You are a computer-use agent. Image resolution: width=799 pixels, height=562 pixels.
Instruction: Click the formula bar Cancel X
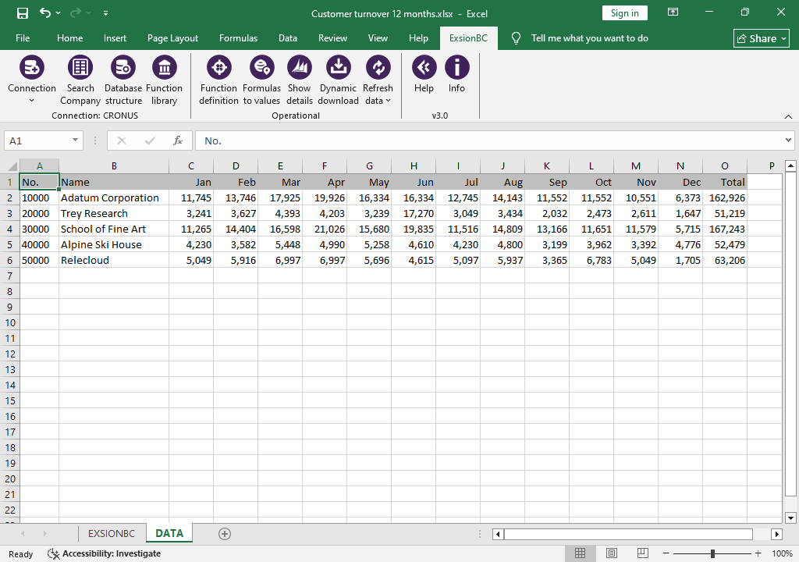[x=121, y=140]
